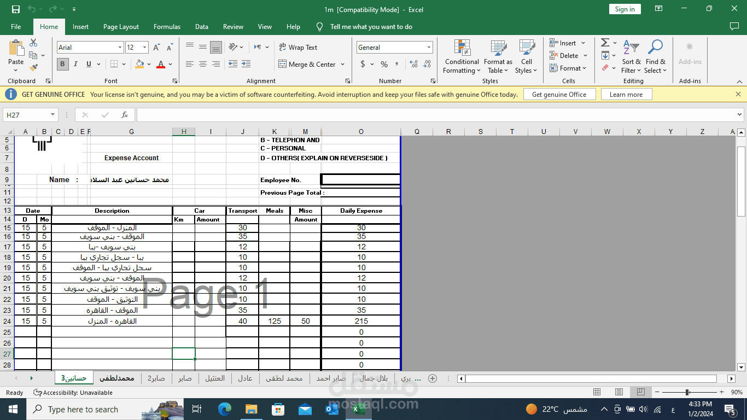Click the Increase Indent icon
Image resolution: width=747 pixels, height=420 pixels.
[x=247, y=64]
